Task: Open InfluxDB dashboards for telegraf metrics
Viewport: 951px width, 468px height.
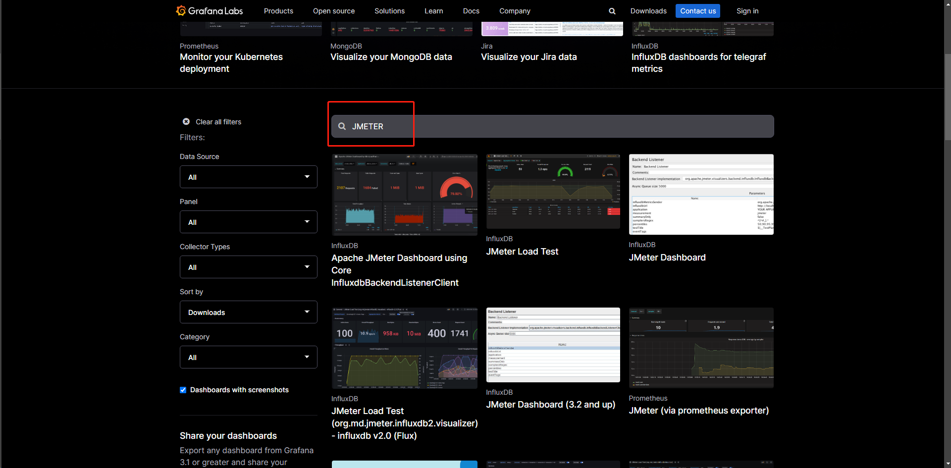Action: click(699, 63)
